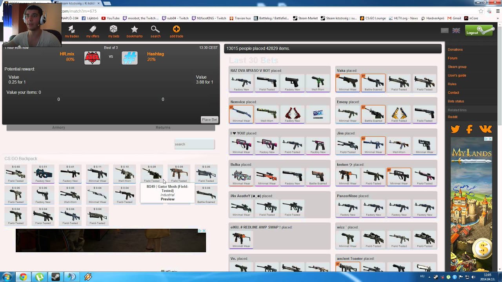This screenshot has width=502, height=282.
Task: Open the Contact sidebar link
Action: point(453,93)
